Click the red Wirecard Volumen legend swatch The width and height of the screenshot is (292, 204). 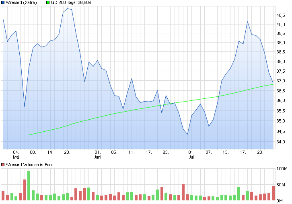(x=3, y=165)
